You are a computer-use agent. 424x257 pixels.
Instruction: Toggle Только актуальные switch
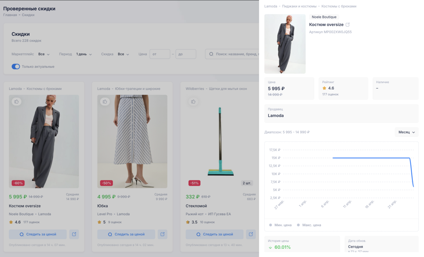(x=16, y=66)
